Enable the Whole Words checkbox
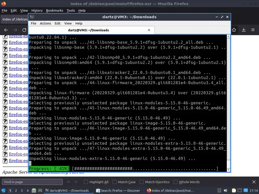 pyautogui.click(x=176, y=182)
